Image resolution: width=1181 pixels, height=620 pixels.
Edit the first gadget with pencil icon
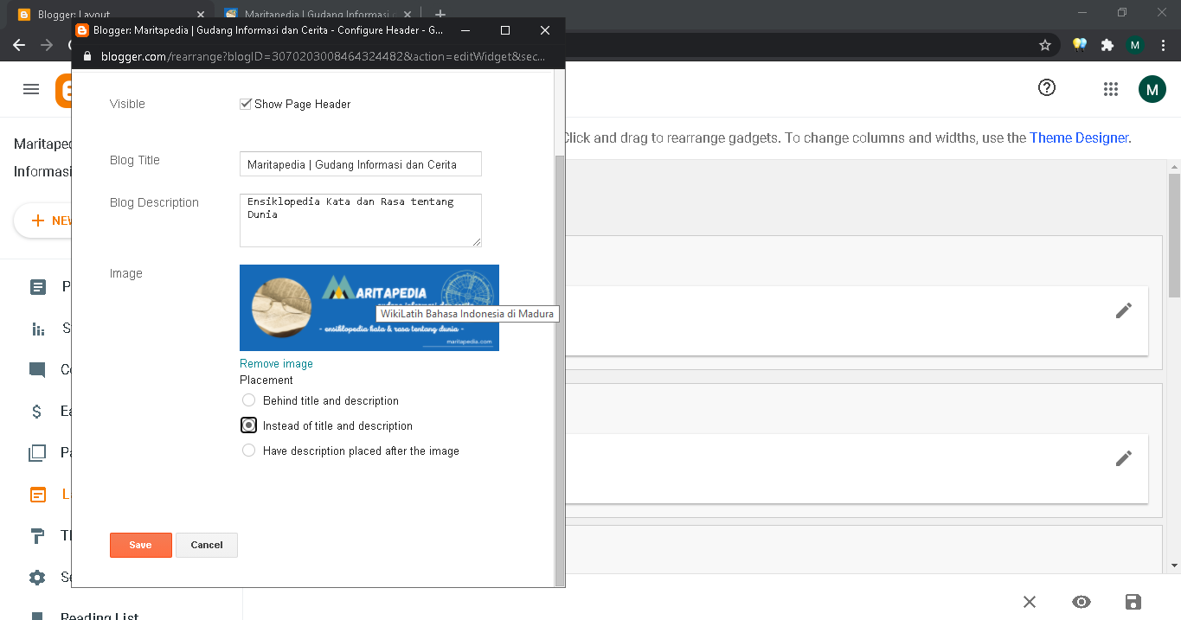pos(1124,310)
